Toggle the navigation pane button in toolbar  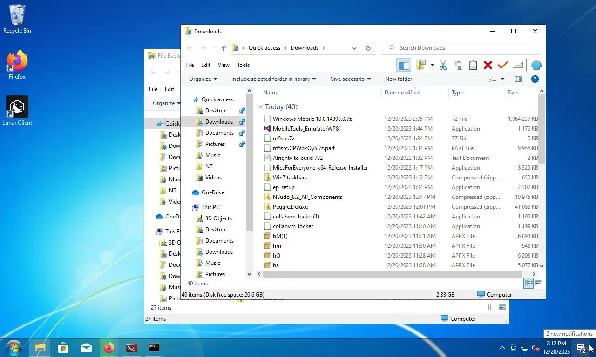[404, 66]
